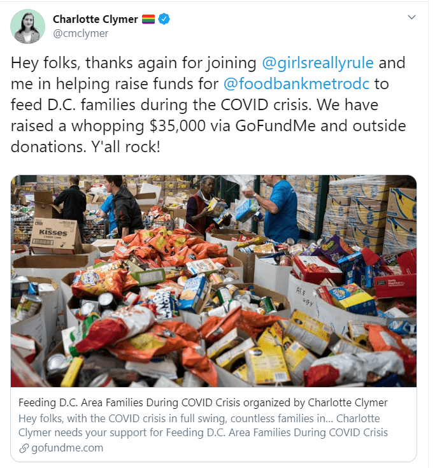Open the food bank photo preview

click(x=213, y=281)
